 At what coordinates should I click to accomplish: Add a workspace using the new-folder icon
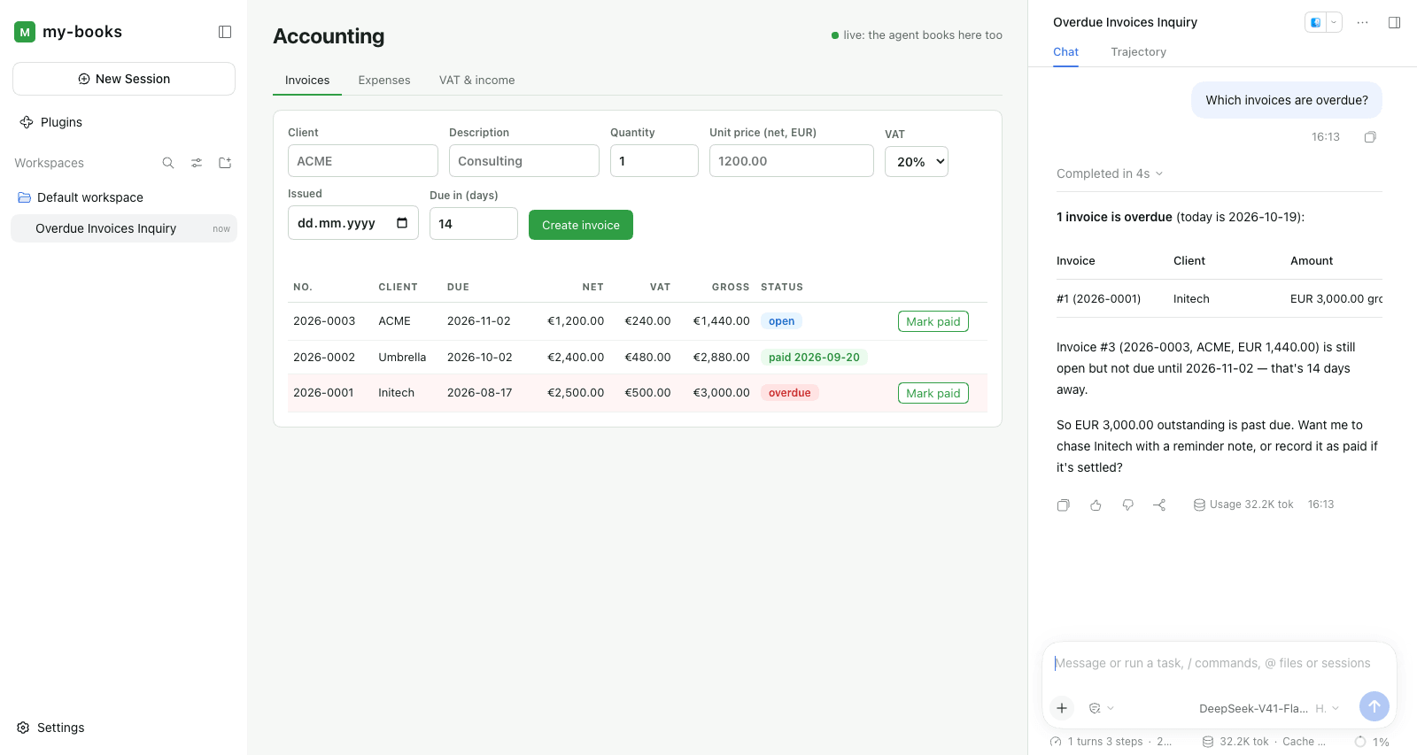[x=225, y=163]
